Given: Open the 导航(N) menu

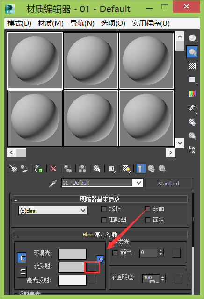Looking at the screenshot, I should click(x=82, y=23).
